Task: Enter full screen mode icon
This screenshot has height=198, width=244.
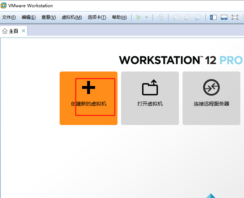Action: tap(235, 17)
